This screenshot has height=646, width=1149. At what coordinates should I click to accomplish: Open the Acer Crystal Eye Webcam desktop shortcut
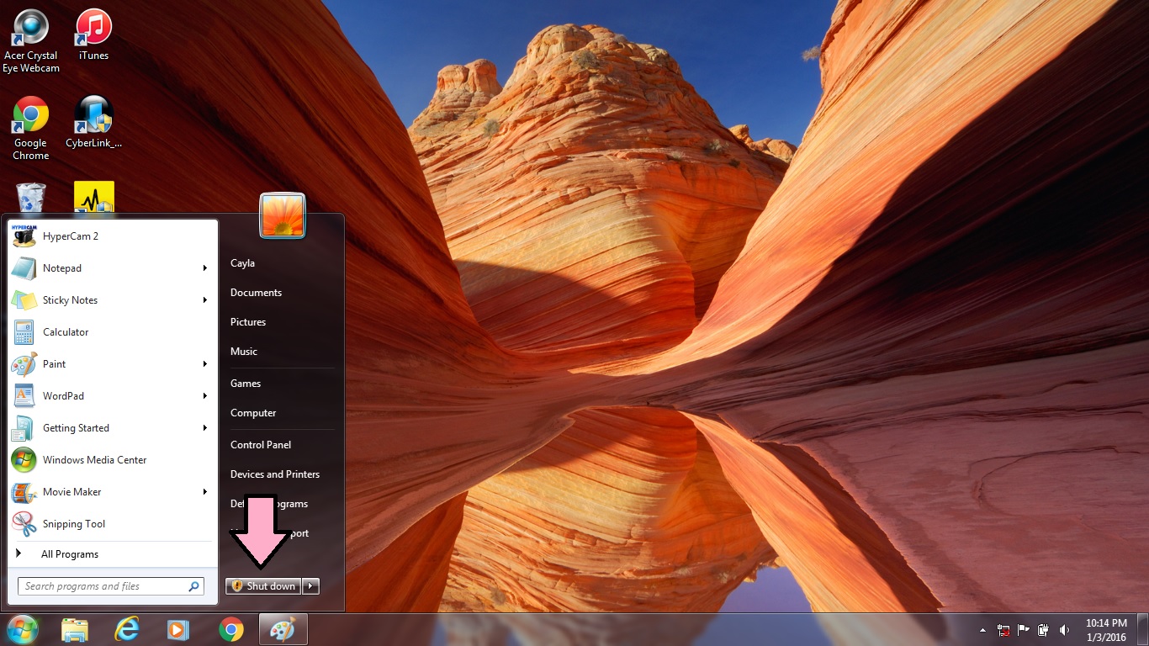31,41
